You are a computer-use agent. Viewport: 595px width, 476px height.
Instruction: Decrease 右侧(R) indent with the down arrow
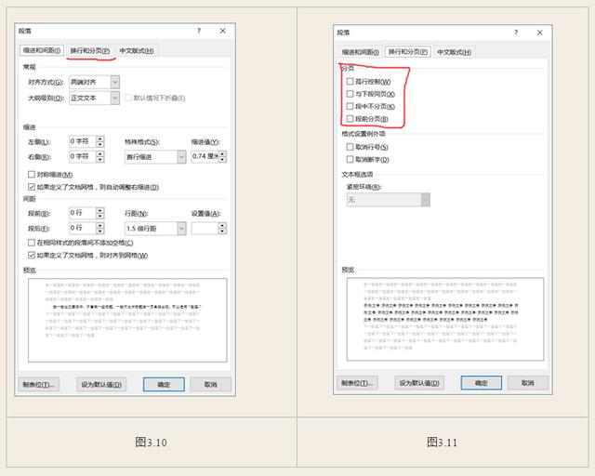[x=100, y=159]
